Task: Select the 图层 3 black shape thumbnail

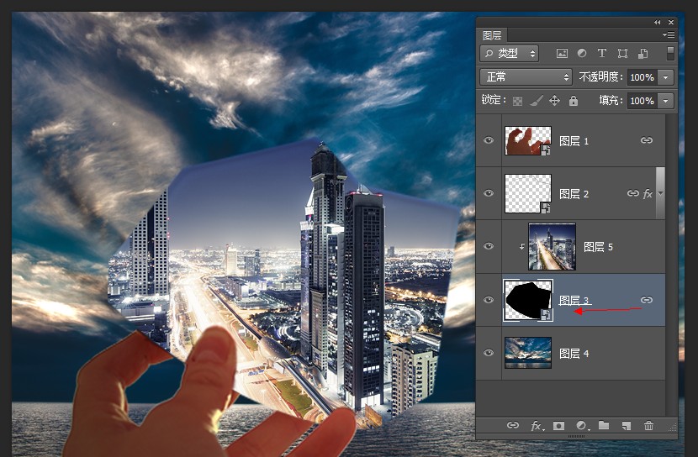Action: [x=528, y=300]
